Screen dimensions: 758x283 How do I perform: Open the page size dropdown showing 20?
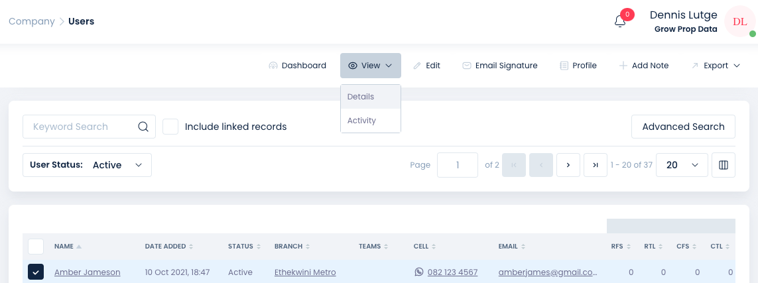[682, 165]
